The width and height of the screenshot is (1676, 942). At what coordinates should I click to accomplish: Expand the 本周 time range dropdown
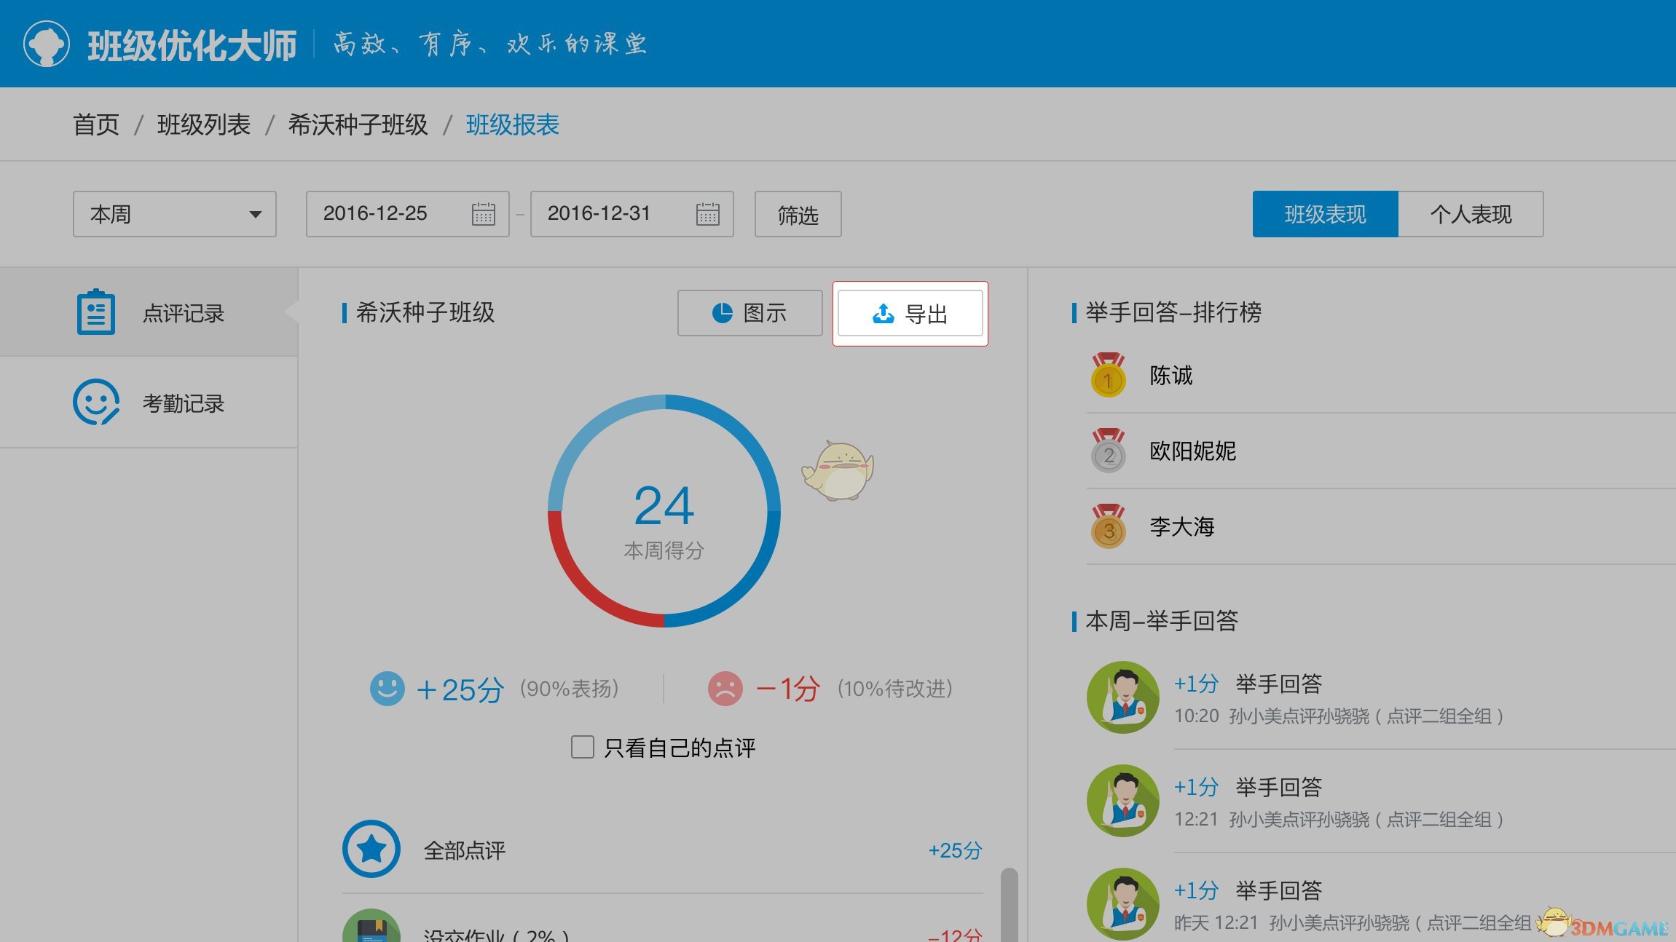(x=175, y=214)
